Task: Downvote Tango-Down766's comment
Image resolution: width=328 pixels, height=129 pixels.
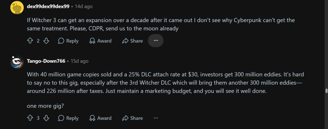Action: tap(46, 118)
